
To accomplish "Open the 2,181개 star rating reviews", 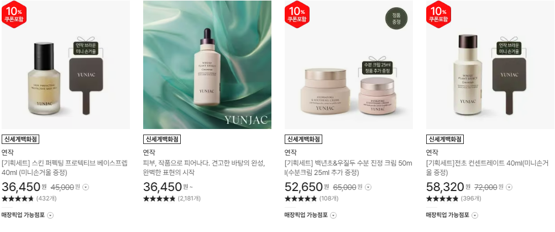I will [x=172, y=198].
